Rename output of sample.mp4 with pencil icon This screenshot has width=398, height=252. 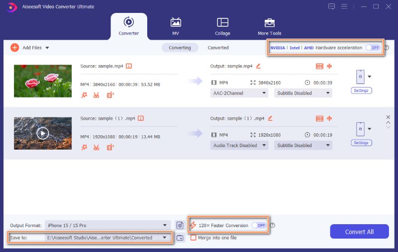[258, 66]
